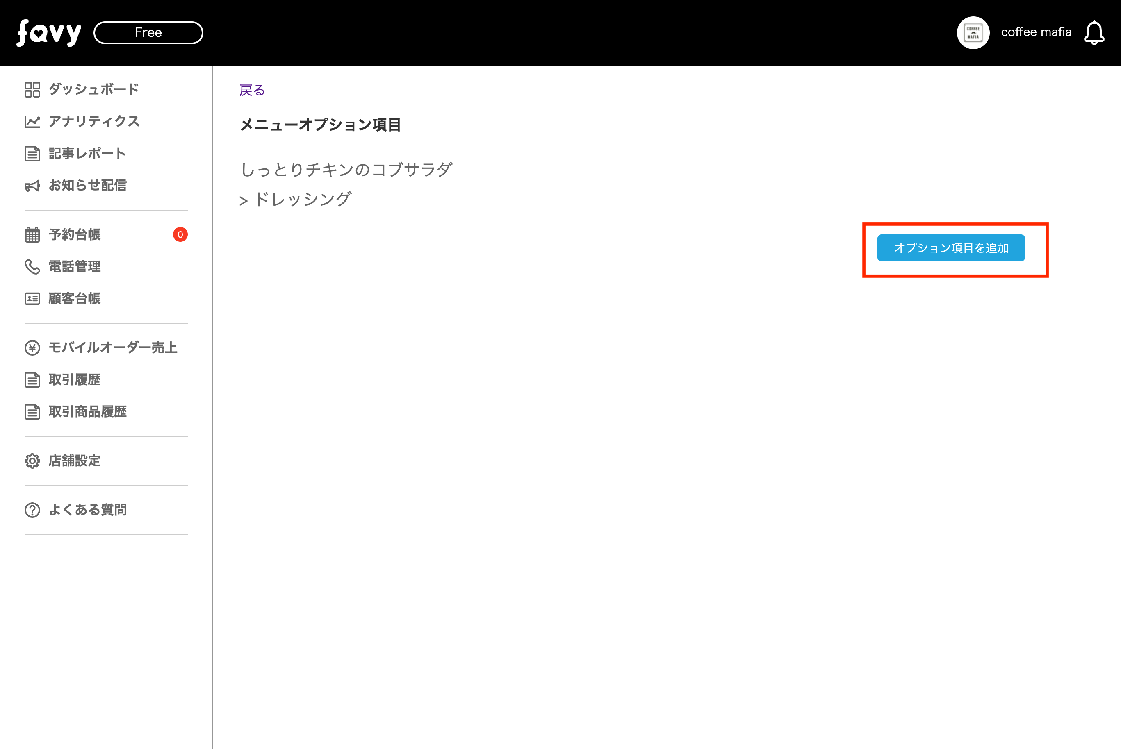Click the store settings gear icon
1121x749 pixels.
pyautogui.click(x=32, y=461)
